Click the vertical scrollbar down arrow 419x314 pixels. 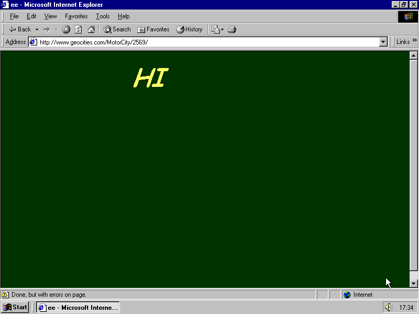[413, 283]
